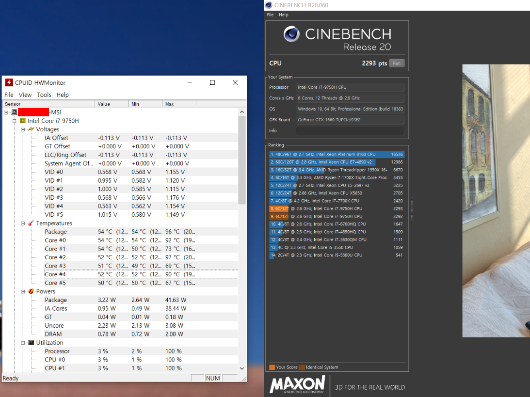The height and width of the screenshot is (397, 530).
Task: Collapse the Powers section
Action: tap(23, 292)
